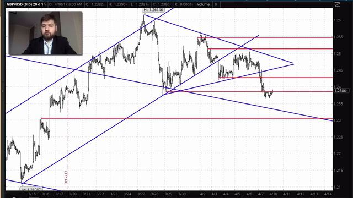Click the 3/28 date on time axis
Viewport: 353px width, 198px height.
point(154,194)
